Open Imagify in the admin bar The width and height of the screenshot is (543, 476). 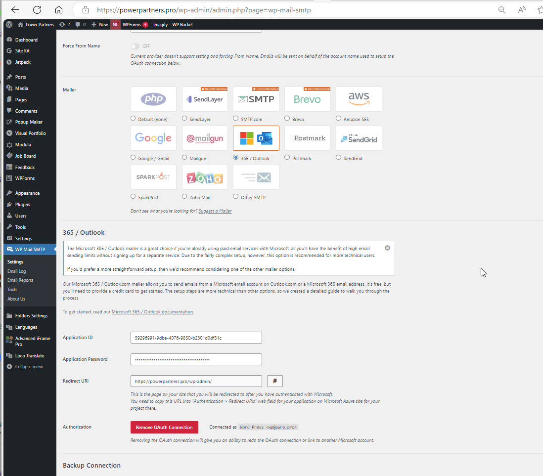point(160,25)
